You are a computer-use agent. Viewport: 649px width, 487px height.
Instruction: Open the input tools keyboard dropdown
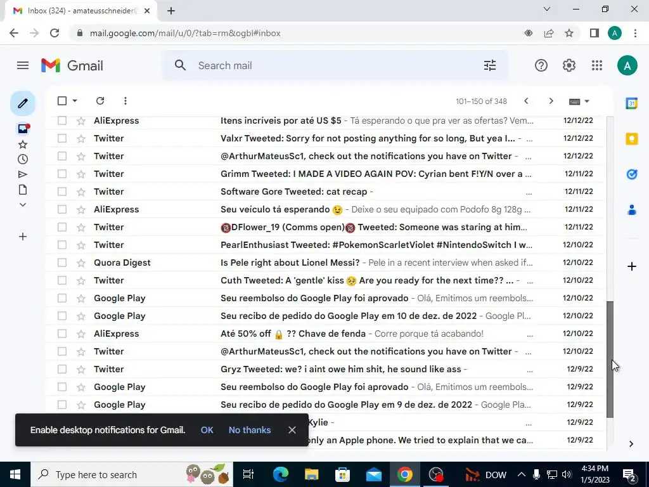coord(579,101)
